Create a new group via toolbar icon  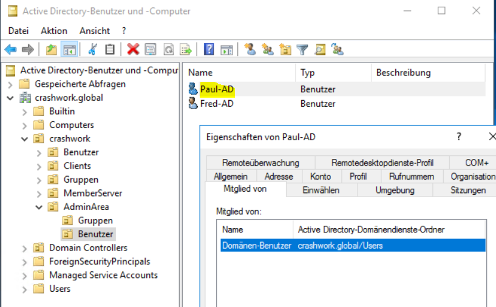268,49
